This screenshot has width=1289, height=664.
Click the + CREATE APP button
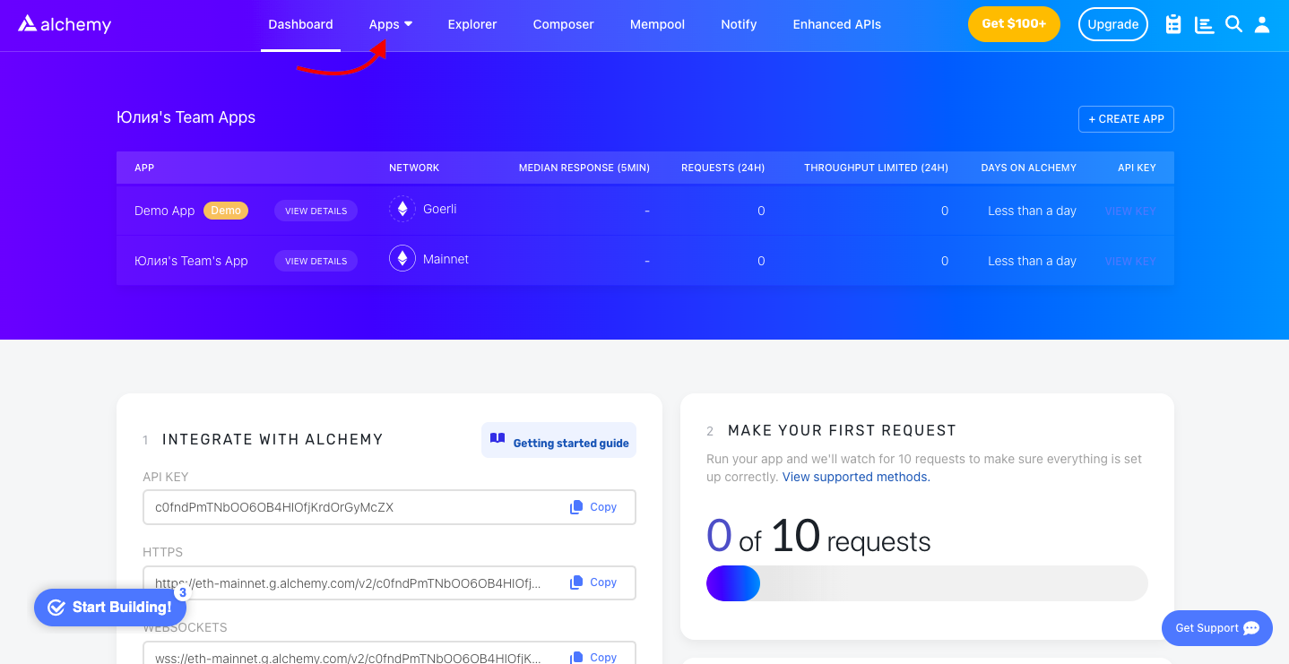[1126, 119]
